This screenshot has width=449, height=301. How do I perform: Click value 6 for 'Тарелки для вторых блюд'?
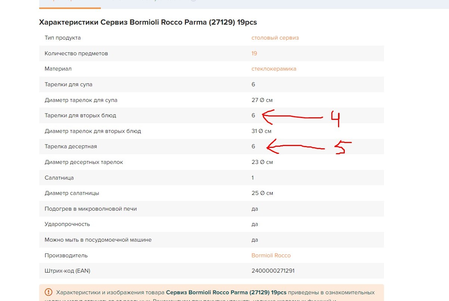pyautogui.click(x=253, y=115)
